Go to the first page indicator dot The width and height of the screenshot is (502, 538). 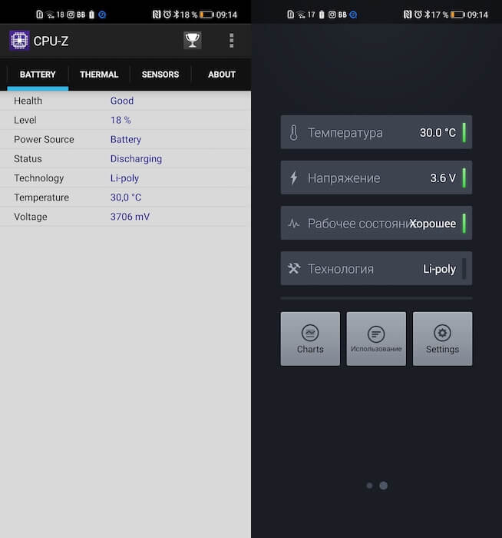click(x=369, y=486)
